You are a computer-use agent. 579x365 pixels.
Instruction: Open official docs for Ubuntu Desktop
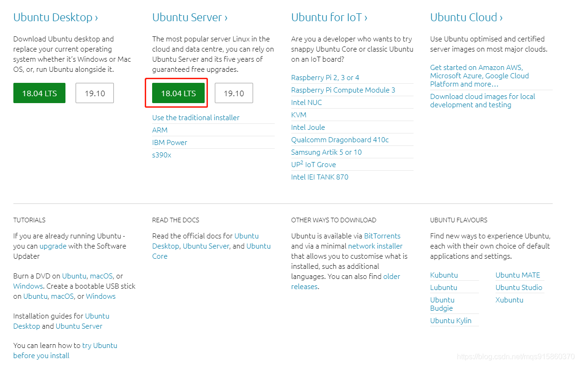[205, 241]
